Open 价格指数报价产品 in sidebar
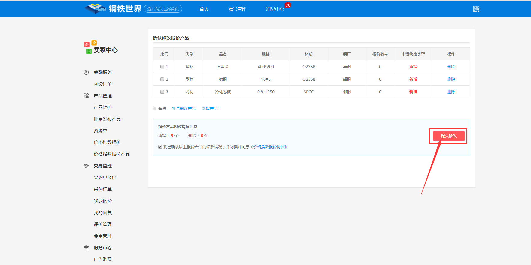This screenshot has height=265, width=531. (112, 154)
